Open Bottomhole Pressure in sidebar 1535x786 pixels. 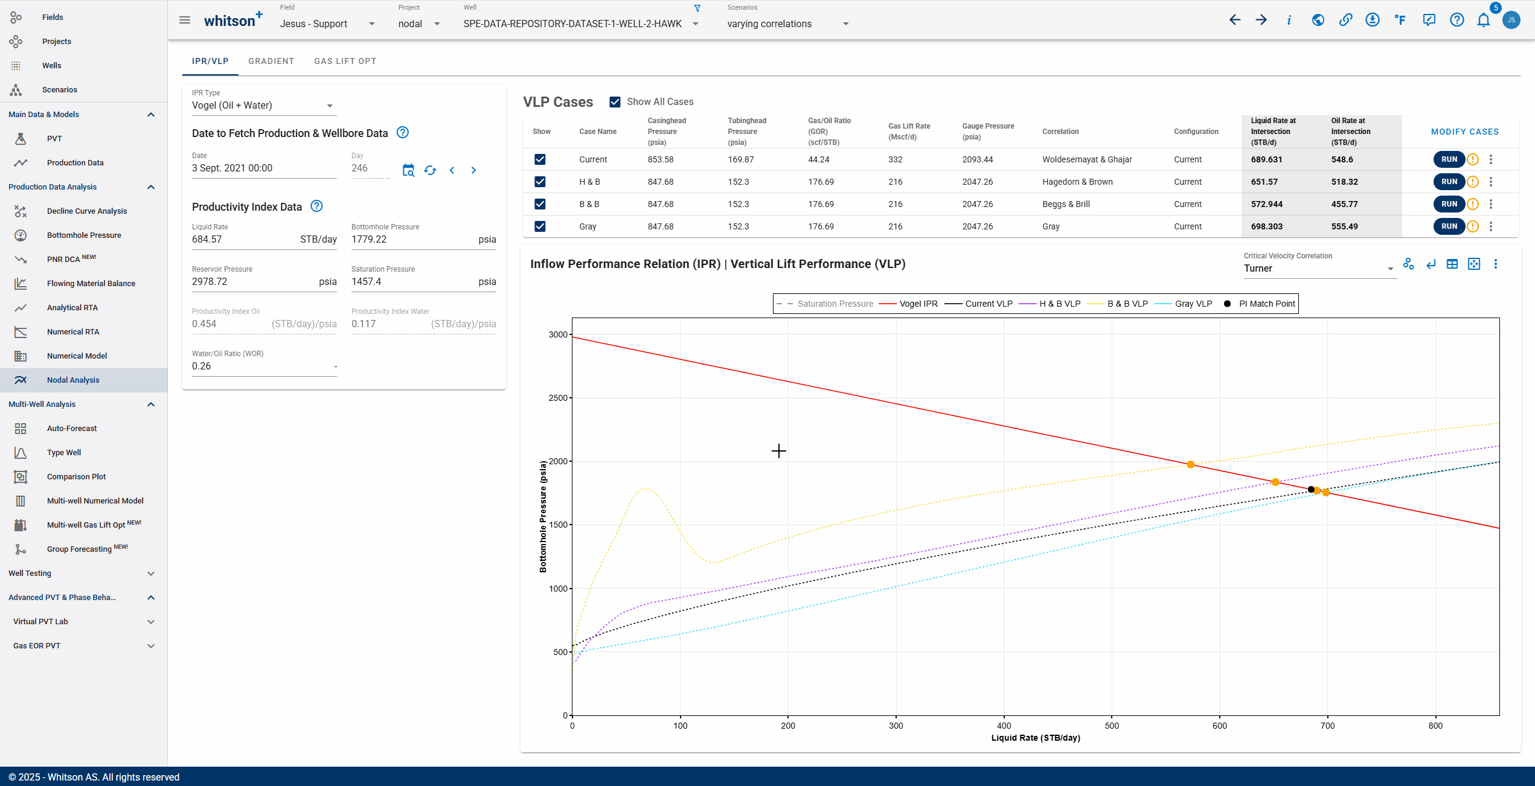click(83, 235)
